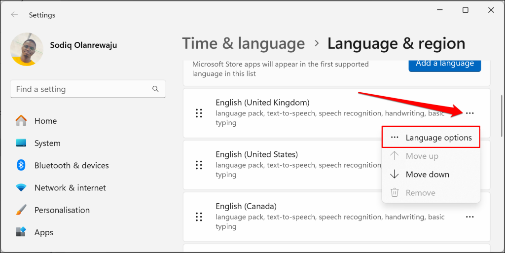The image size is (505, 253).
Task: Choose Language options from the menu
Action: [431, 138]
